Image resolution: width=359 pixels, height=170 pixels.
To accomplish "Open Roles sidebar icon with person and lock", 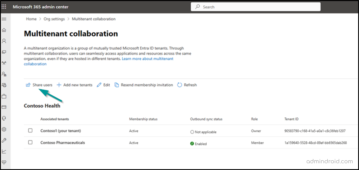I will (x=4, y=74).
